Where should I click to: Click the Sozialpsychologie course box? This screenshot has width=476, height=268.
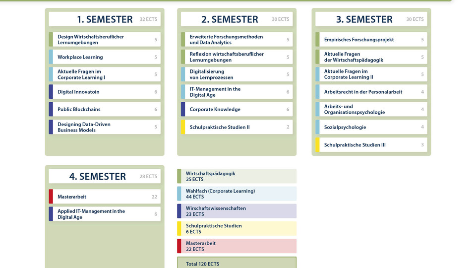[x=371, y=127]
